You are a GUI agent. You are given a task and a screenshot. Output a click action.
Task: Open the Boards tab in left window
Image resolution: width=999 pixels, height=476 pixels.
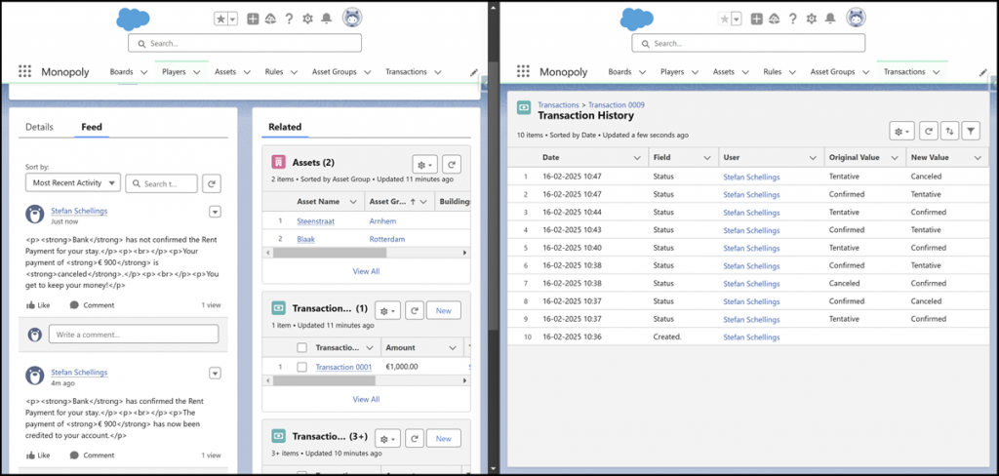(121, 72)
